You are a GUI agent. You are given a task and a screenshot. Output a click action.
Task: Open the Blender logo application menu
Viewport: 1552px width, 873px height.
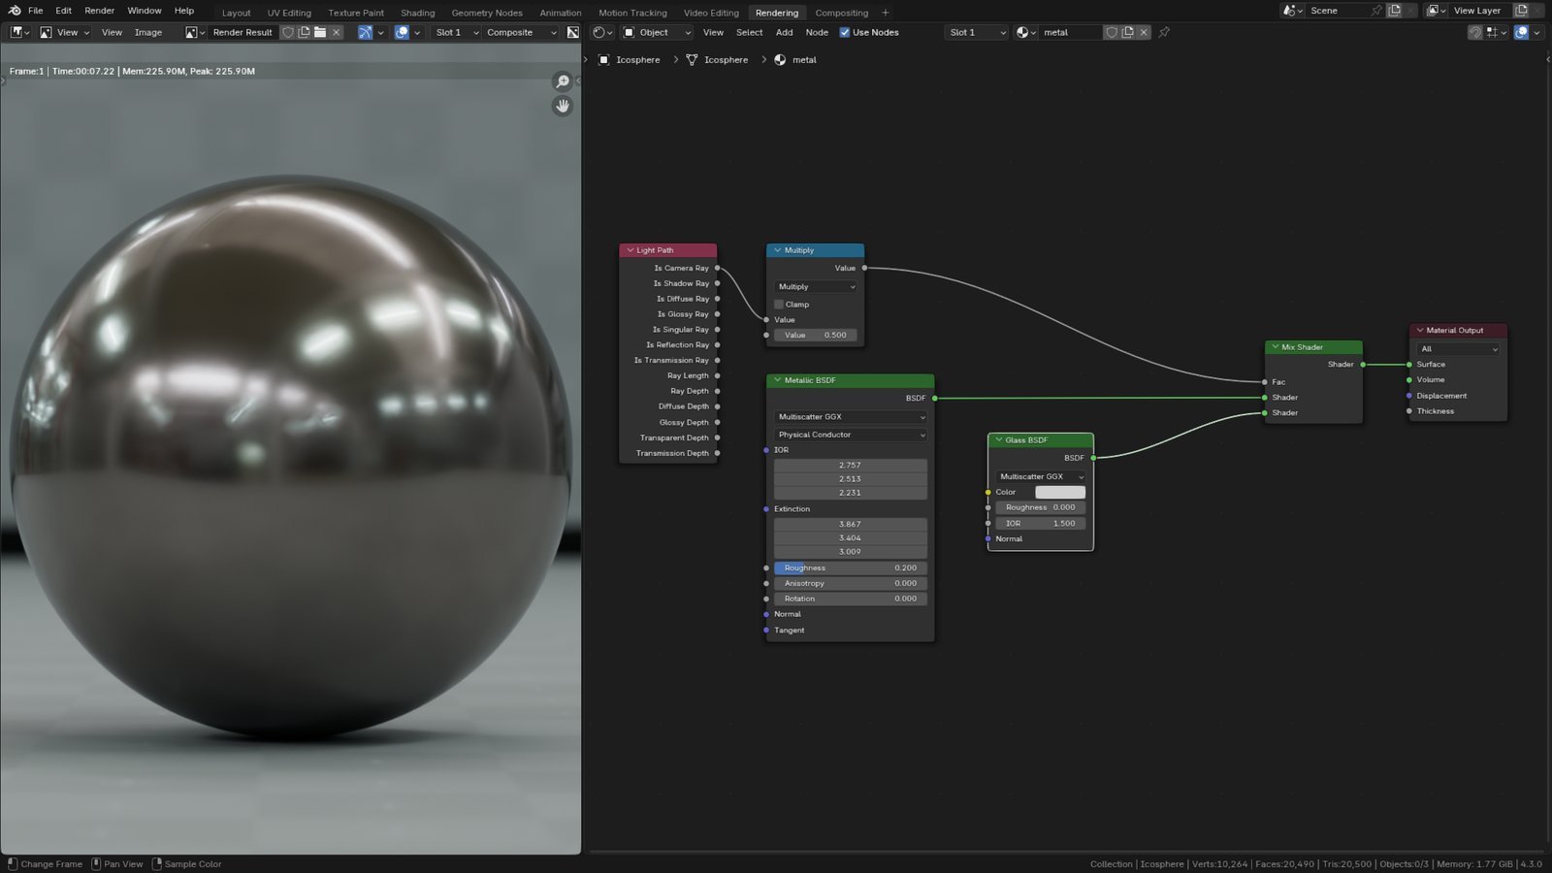point(15,11)
